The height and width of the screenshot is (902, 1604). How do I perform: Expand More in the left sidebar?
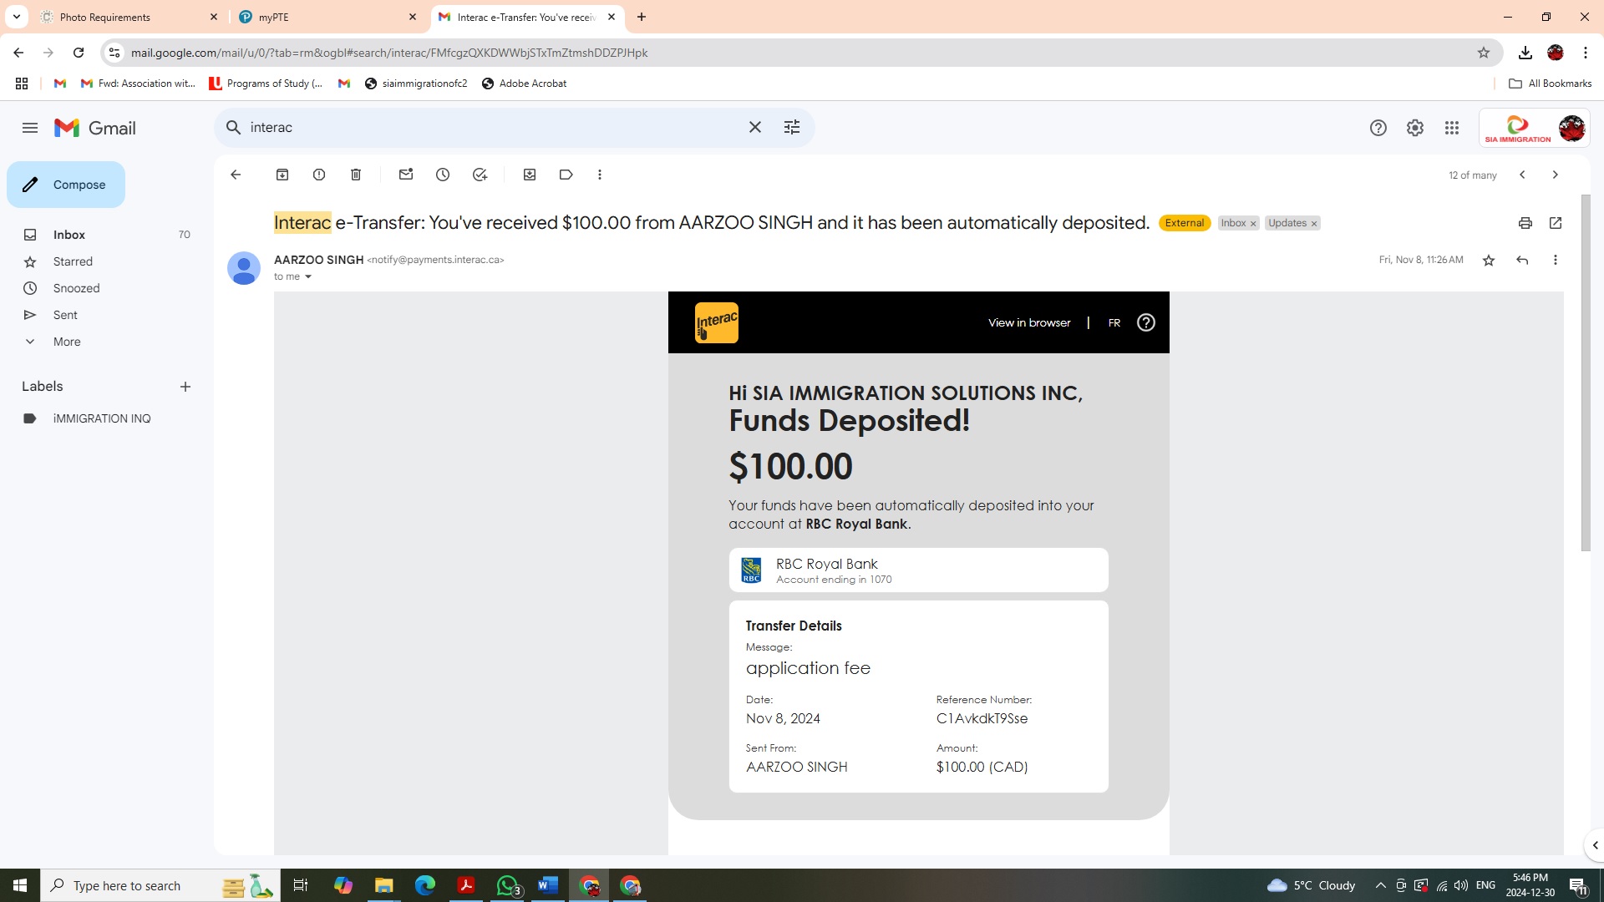click(x=67, y=342)
